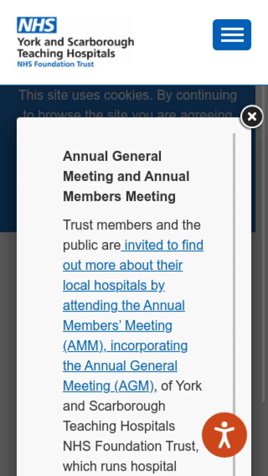
Task: Click the "attending the Annual" link line
Action: [124, 305]
